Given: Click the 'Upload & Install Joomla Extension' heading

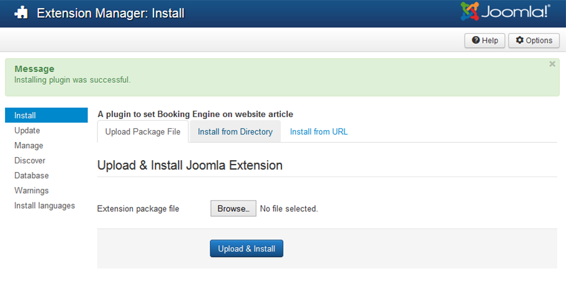Looking at the screenshot, I should [190, 165].
